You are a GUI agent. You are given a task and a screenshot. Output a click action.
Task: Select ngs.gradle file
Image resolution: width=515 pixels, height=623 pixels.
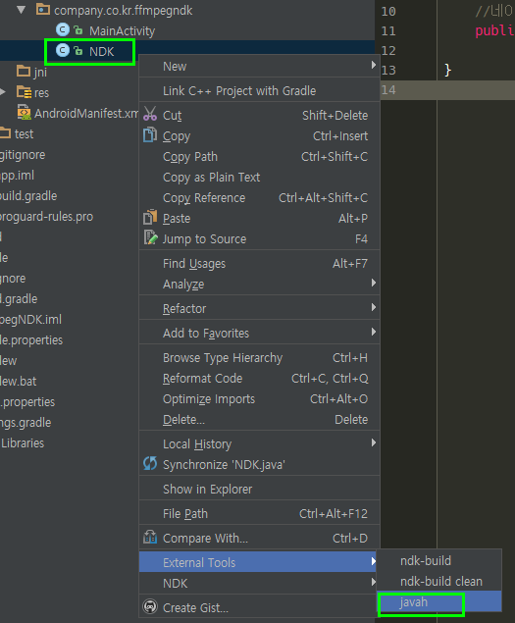26,422
